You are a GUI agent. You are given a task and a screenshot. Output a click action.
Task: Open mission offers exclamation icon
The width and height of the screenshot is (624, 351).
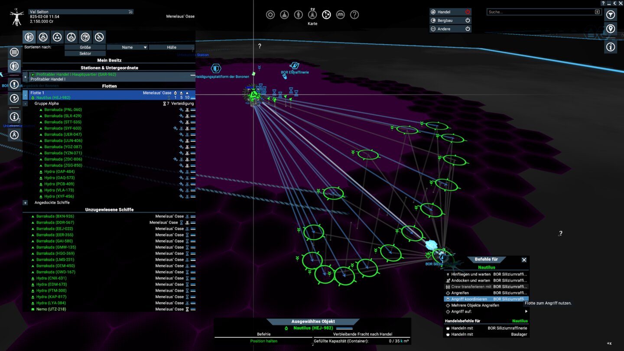[14, 84]
